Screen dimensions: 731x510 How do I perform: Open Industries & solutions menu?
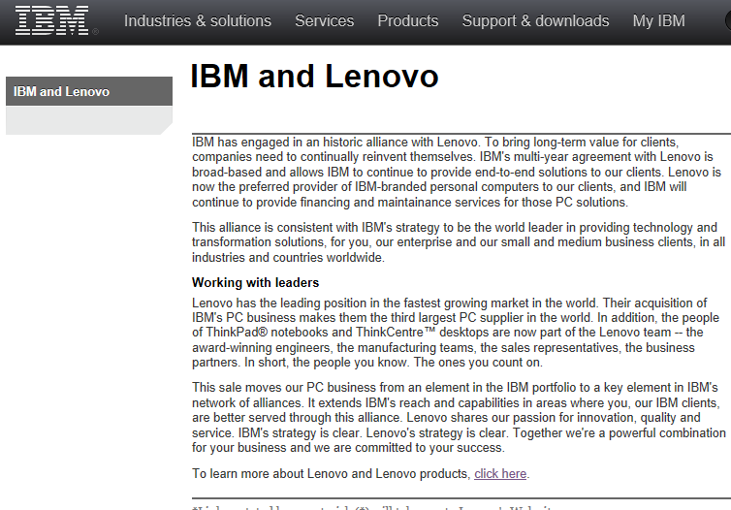[198, 21]
